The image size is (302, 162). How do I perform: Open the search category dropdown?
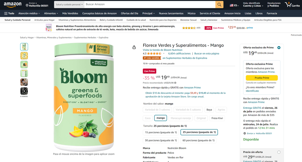[x=68, y=5]
